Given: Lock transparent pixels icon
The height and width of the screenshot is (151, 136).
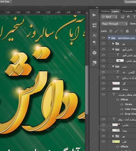Looking at the screenshot, I should click(x=110, y=31).
